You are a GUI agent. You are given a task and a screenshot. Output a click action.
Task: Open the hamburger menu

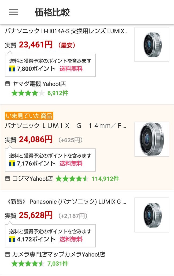point(14,12)
